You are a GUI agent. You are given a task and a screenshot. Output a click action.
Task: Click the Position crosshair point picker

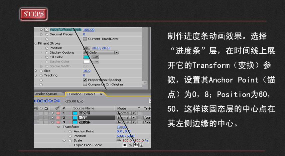tap(86, 48)
